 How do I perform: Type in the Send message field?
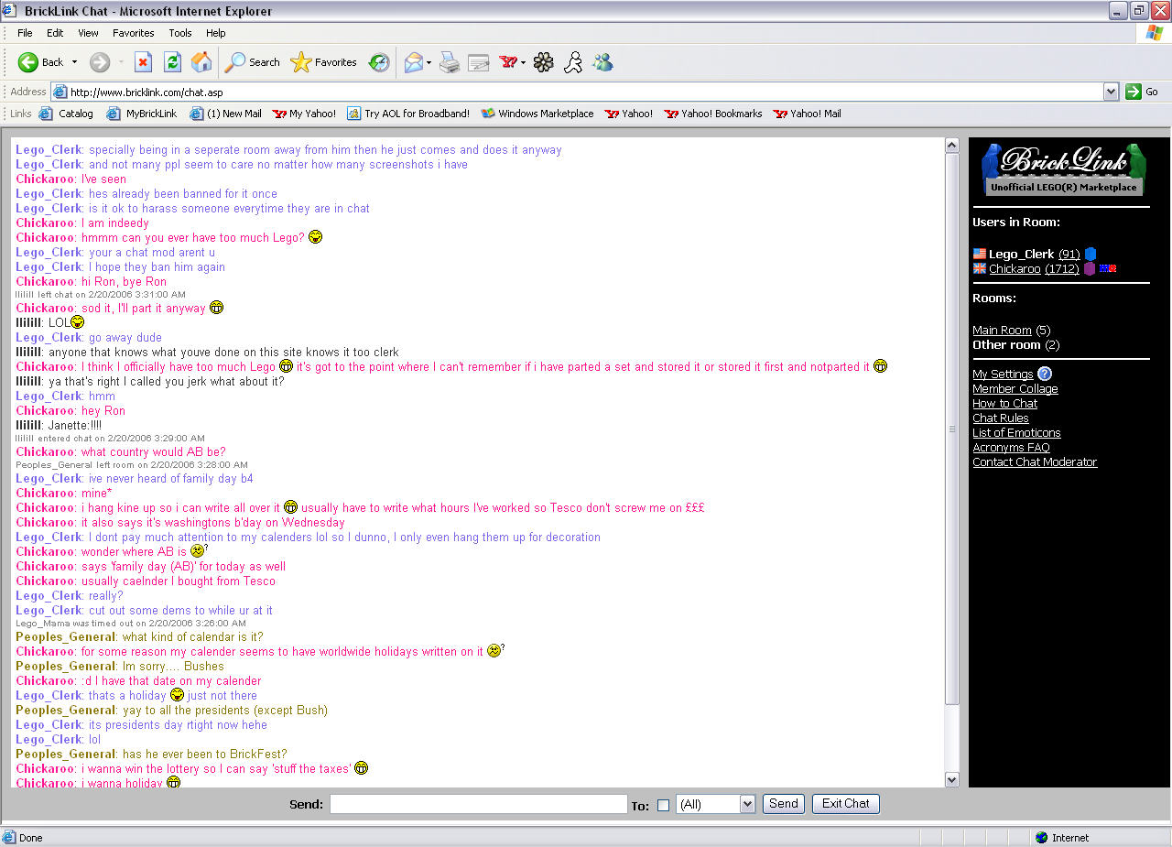[x=478, y=804]
